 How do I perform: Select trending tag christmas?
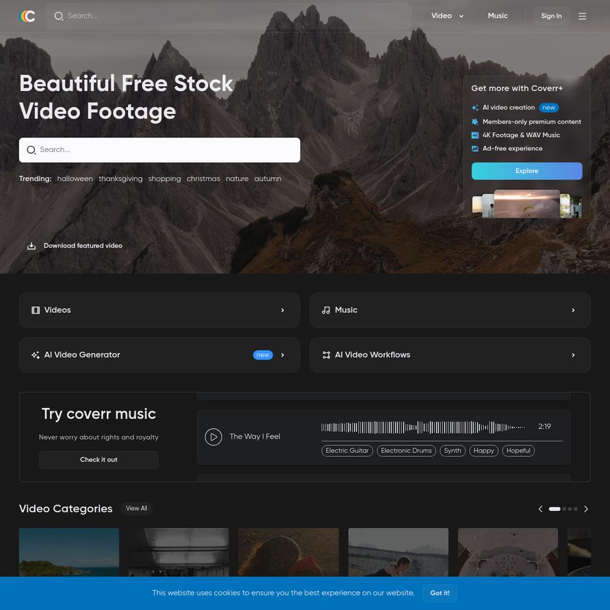pyautogui.click(x=203, y=179)
